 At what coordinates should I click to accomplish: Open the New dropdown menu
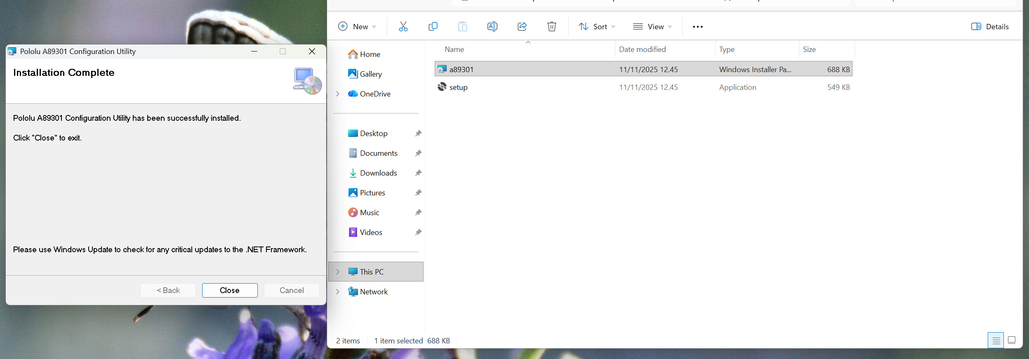point(357,27)
